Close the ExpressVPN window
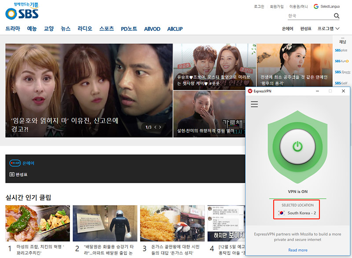This screenshot has height=258, width=352. click(x=343, y=91)
